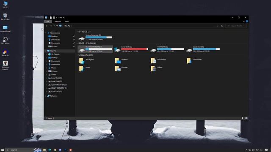The height and width of the screenshot is (152, 271).
Task: Collapse the This PC tree node
Action: tap(45, 51)
